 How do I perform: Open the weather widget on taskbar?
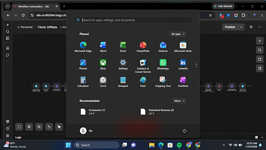coord(15,145)
